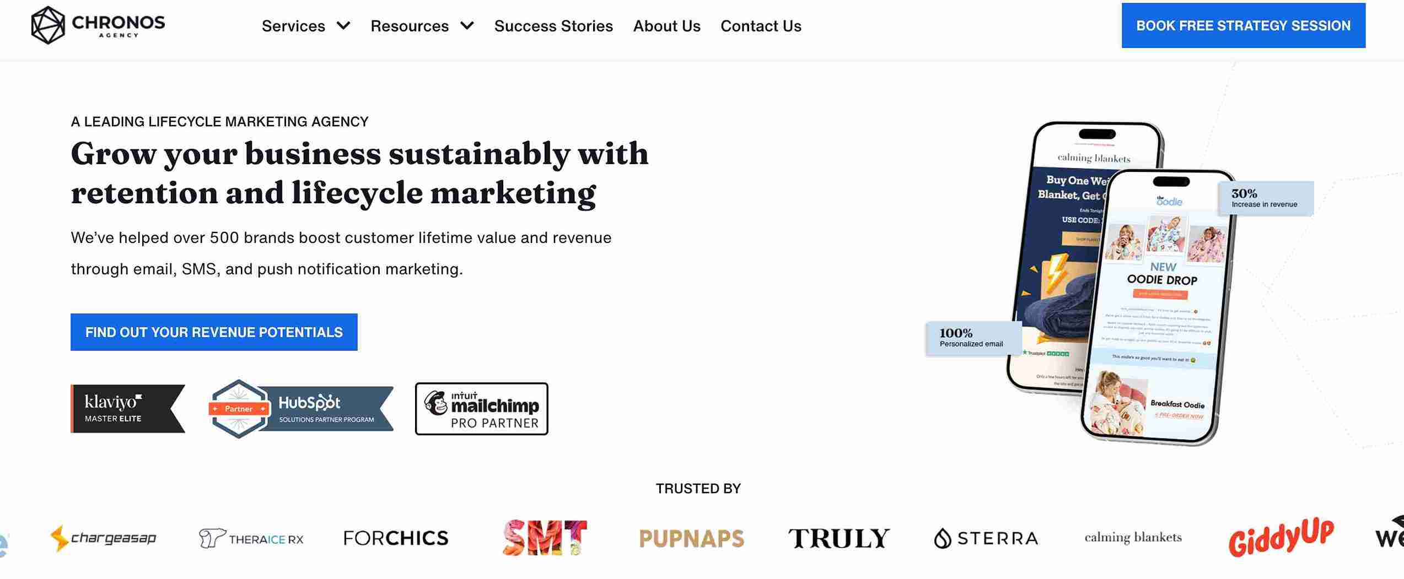Click the TheraICE RX logo
Screen dimensions: 1404x579
coord(251,538)
